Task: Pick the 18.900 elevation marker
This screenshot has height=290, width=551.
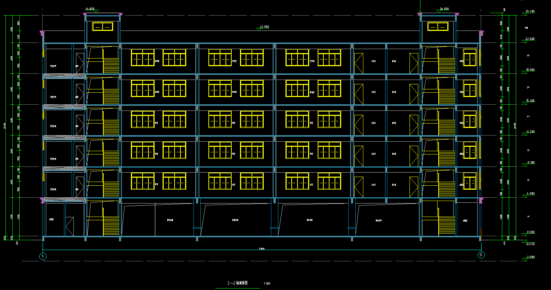Action: click(525, 72)
